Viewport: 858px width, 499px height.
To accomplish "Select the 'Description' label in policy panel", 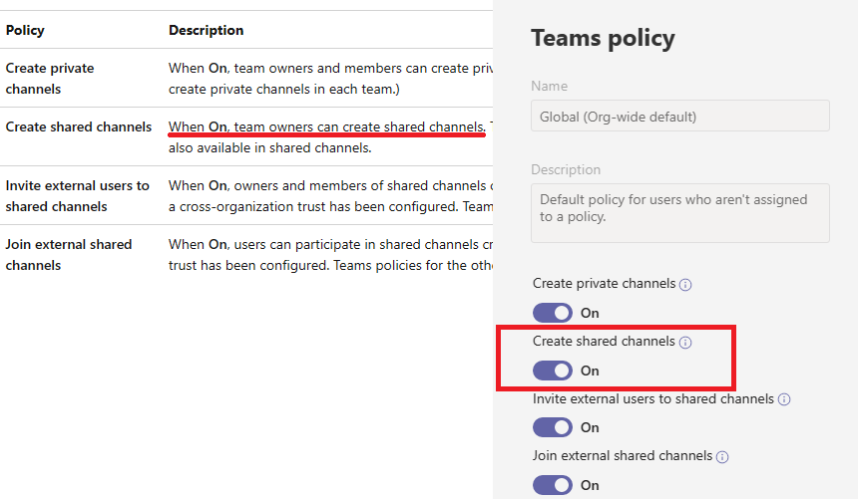I will pos(566,169).
